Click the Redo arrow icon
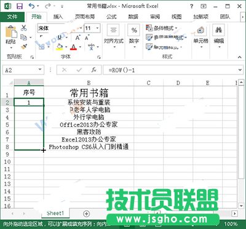This screenshot has height=229, width=246. point(48,6)
